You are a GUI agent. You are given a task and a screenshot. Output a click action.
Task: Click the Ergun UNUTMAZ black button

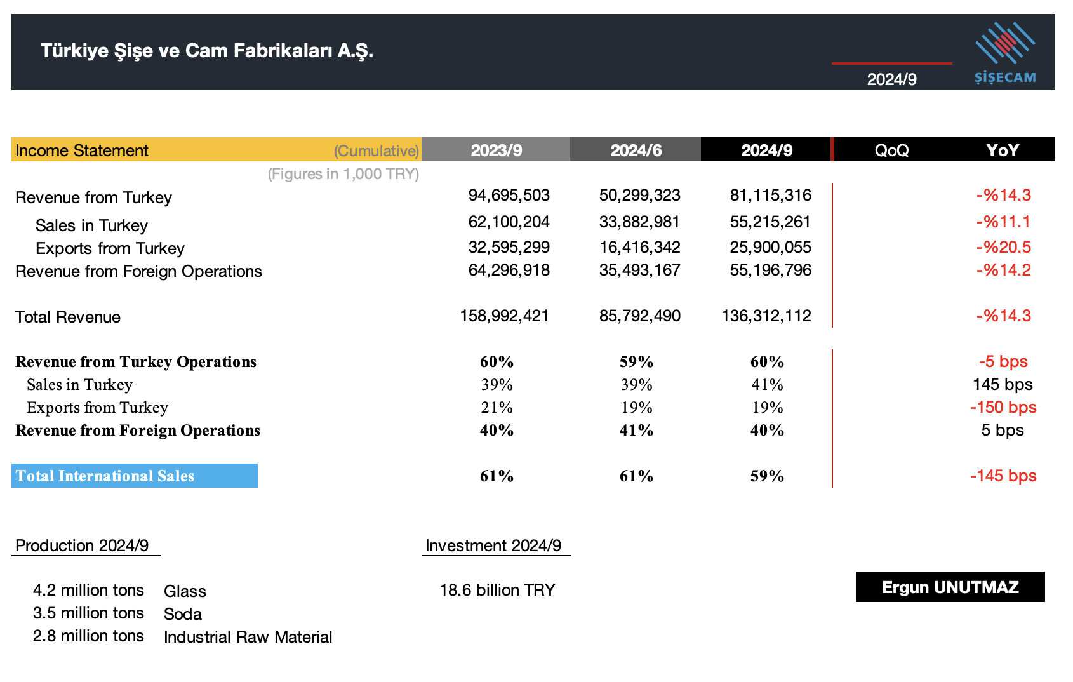click(x=950, y=587)
